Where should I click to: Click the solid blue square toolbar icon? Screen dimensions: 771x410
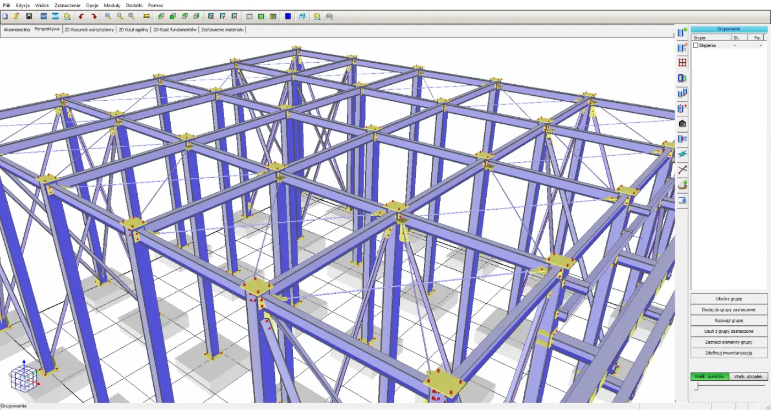pyautogui.click(x=288, y=17)
